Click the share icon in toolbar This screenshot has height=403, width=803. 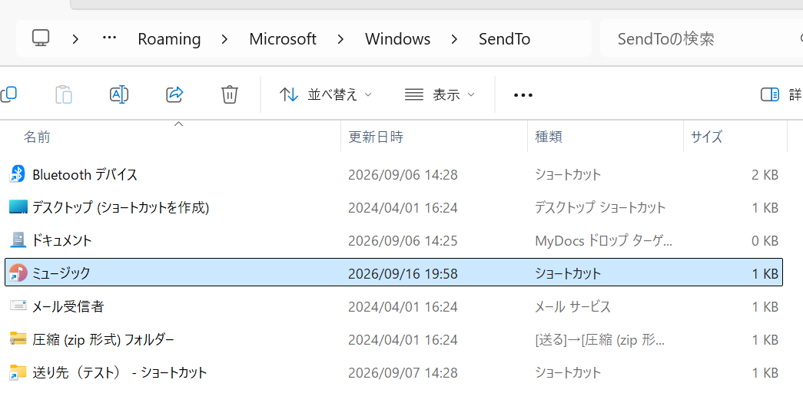pyautogui.click(x=174, y=94)
